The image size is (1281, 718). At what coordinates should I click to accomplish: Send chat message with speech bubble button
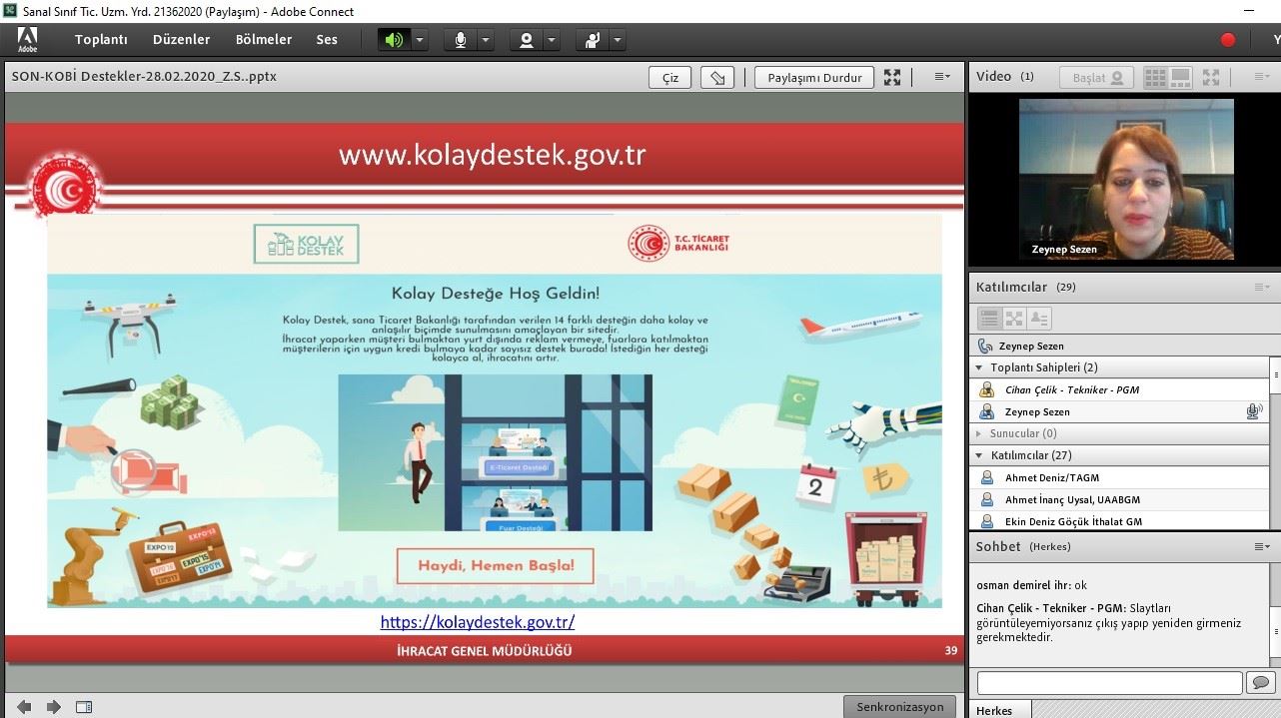click(x=1261, y=683)
